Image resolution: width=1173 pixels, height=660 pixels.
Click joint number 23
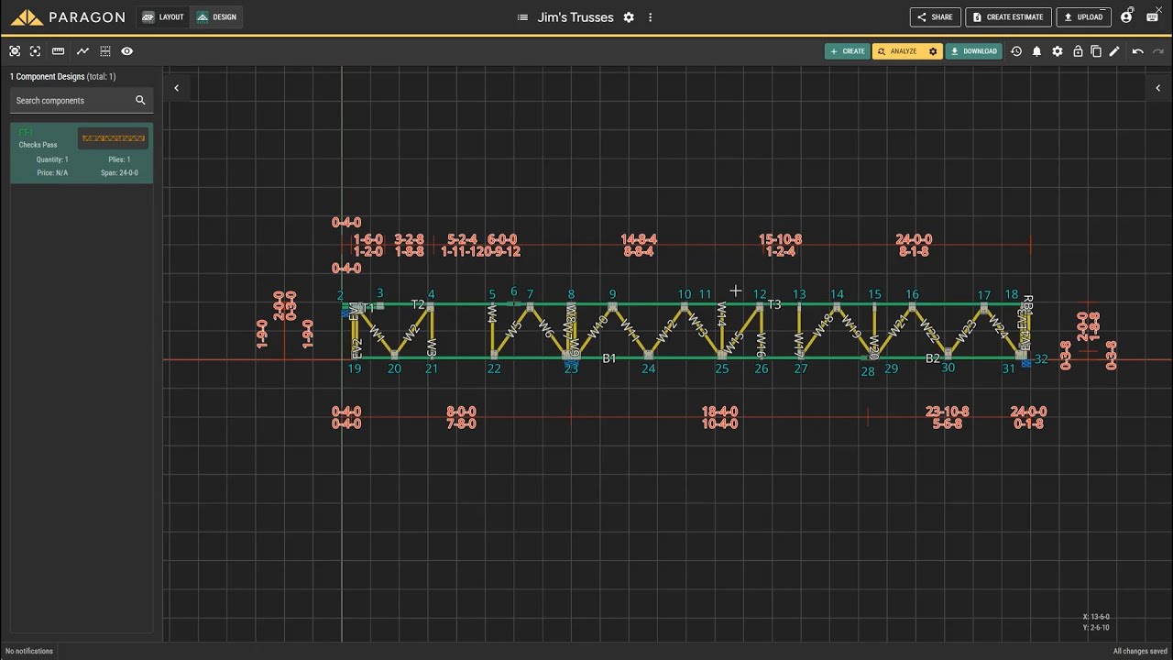coord(571,368)
